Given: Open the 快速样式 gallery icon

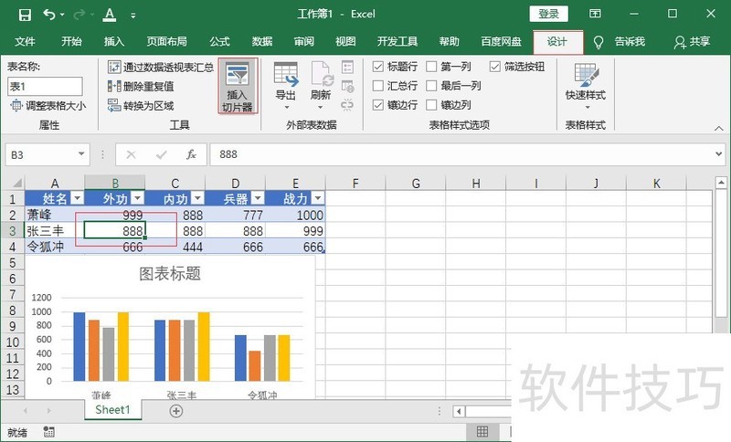Looking at the screenshot, I should click(x=586, y=75).
